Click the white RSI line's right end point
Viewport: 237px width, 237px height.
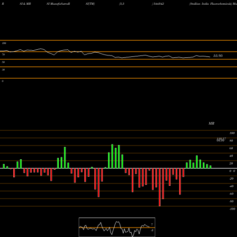210,57
